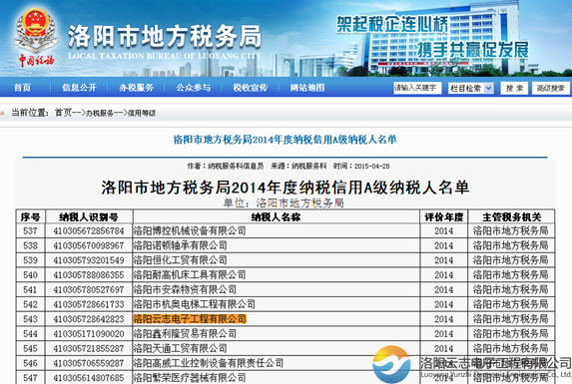Viewport: 572px width, 384px height.
Task: Click the 洛阳市地方税务局 banner title
Action: pos(165,37)
